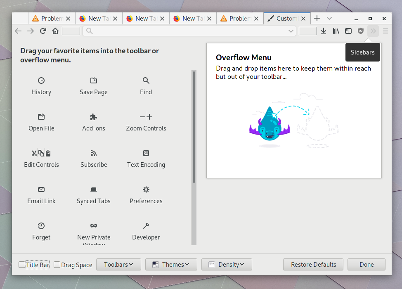Select the Email Link envelope icon

tap(41, 190)
